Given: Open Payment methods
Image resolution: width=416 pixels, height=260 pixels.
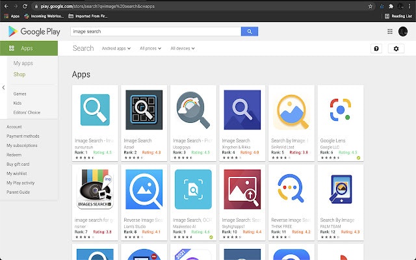Looking at the screenshot, I should click(23, 136).
